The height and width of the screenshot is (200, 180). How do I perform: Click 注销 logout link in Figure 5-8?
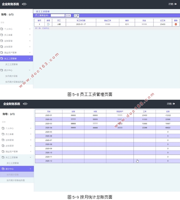point(171,4)
